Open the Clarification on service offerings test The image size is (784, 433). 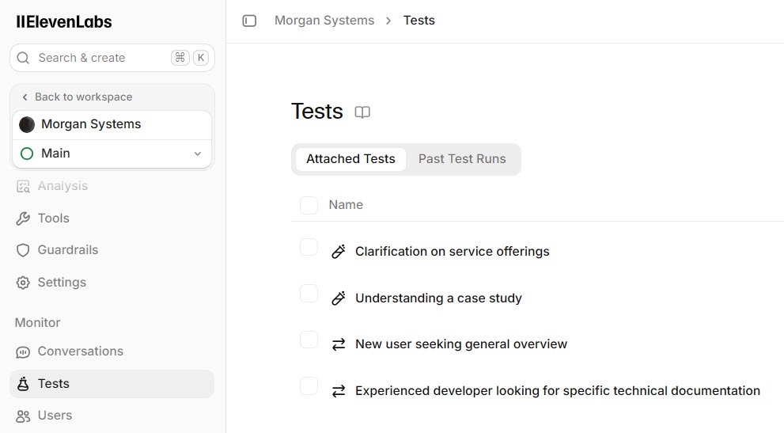(452, 251)
